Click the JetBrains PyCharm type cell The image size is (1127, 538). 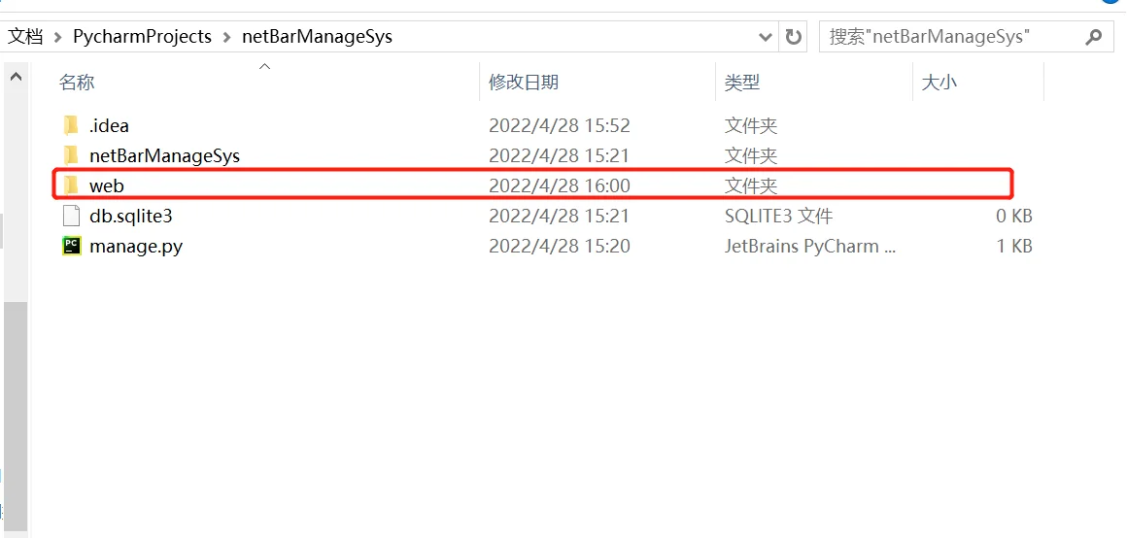click(x=810, y=246)
